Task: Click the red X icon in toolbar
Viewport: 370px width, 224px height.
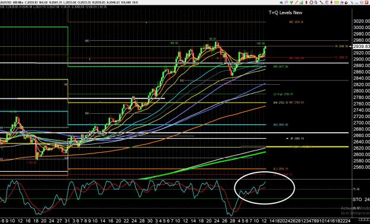Action: click(x=366, y=2)
